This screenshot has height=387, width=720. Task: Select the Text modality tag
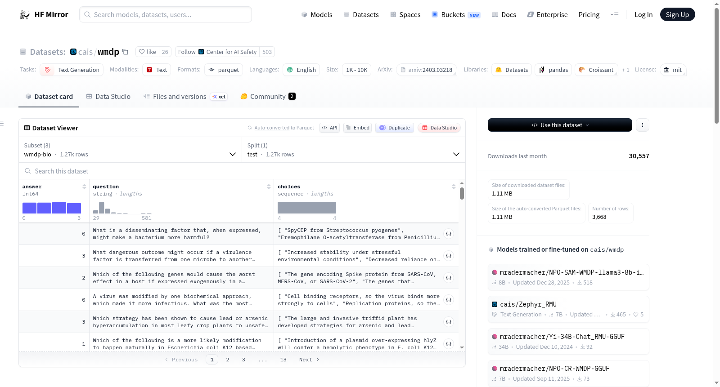click(x=157, y=70)
